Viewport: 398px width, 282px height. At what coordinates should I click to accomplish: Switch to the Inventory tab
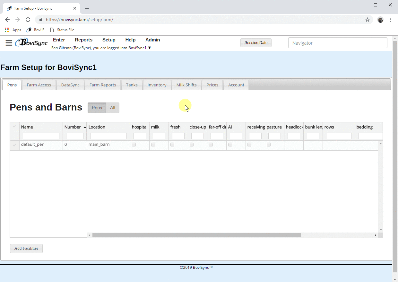tap(157, 85)
